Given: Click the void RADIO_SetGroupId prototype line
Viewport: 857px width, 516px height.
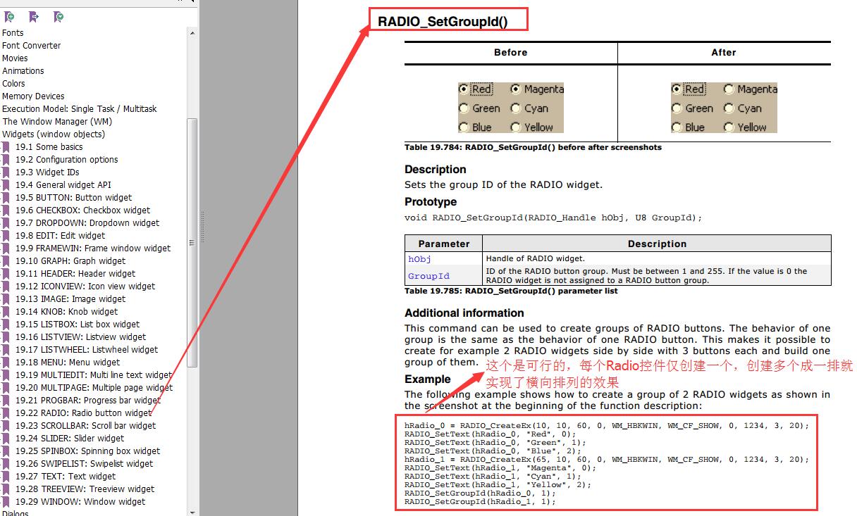Looking at the screenshot, I should pyautogui.click(x=553, y=218).
